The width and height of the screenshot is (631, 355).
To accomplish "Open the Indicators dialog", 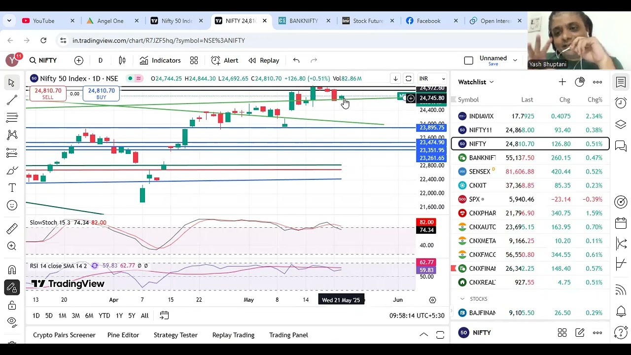I will [x=160, y=60].
